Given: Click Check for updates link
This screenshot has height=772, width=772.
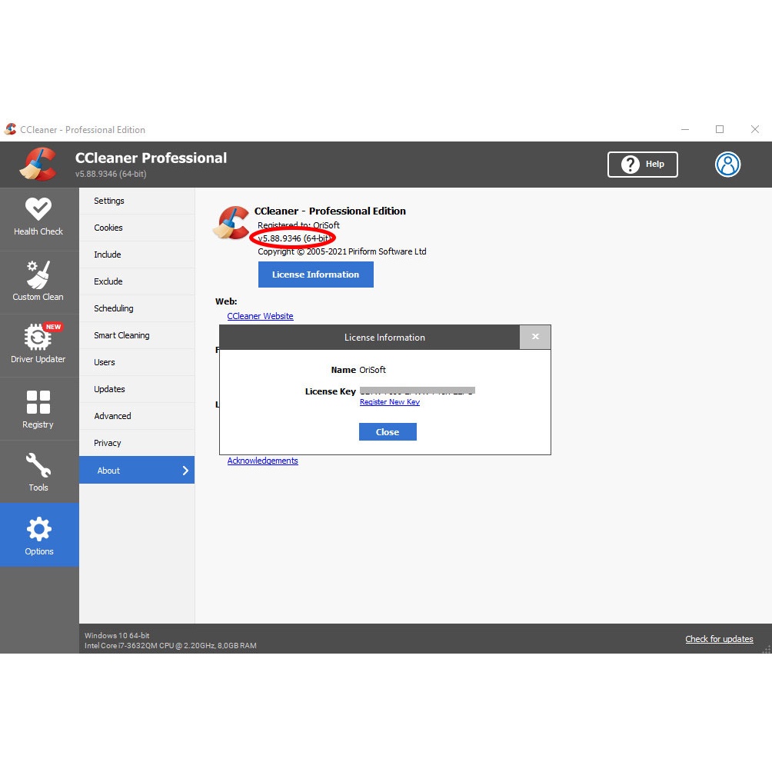Looking at the screenshot, I should [719, 639].
